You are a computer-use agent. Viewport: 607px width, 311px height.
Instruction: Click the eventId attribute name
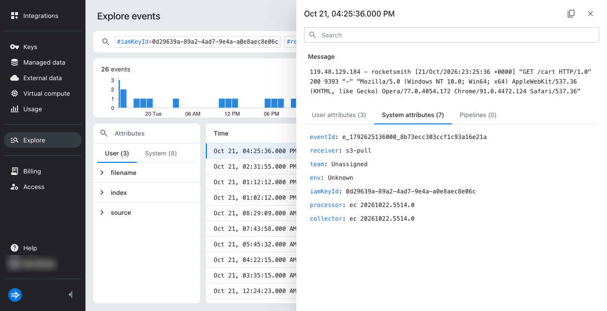[x=322, y=137]
